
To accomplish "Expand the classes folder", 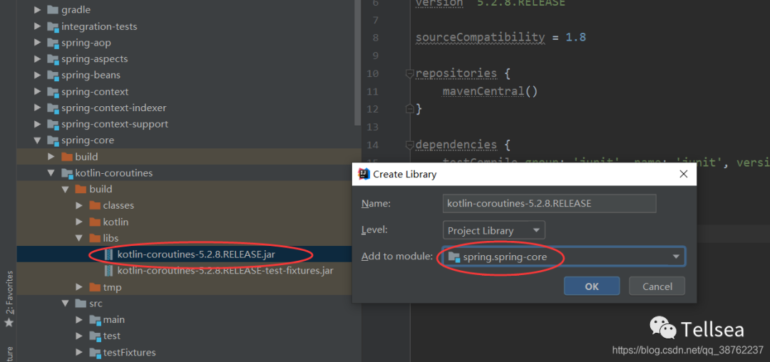I will click(79, 205).
